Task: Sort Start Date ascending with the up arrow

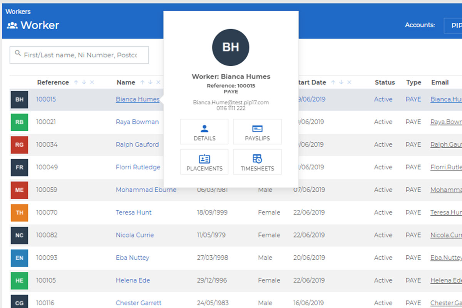Action: [333, 82]
